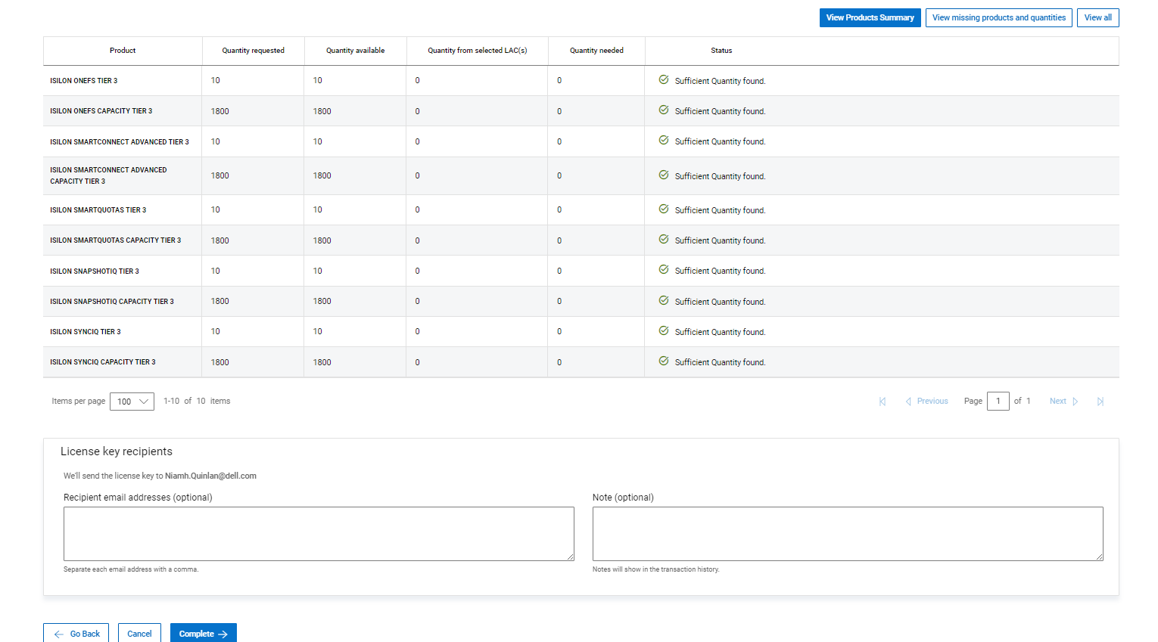
Task: Go to last page with the pagination icon
Action: coord(1100,401)
